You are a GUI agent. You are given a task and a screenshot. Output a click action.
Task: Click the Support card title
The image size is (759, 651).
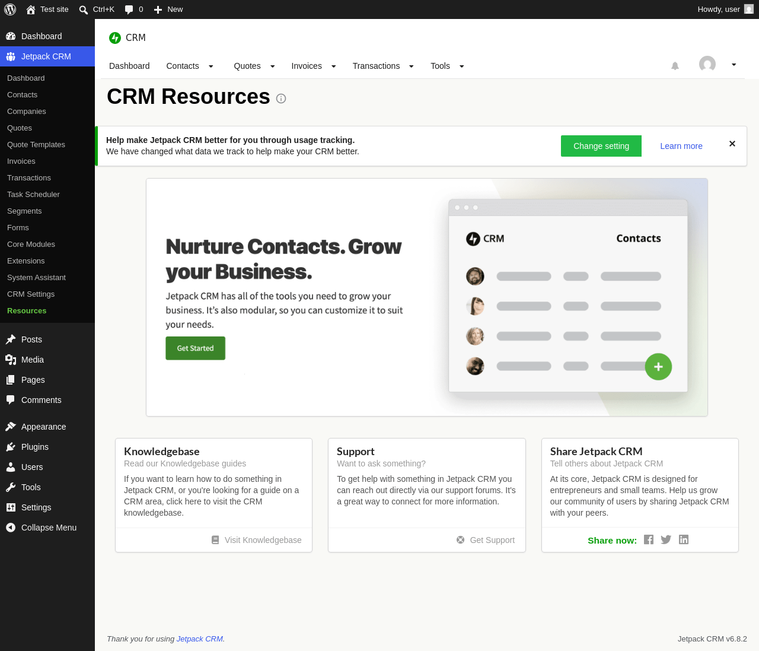click(x=356, y=452)
